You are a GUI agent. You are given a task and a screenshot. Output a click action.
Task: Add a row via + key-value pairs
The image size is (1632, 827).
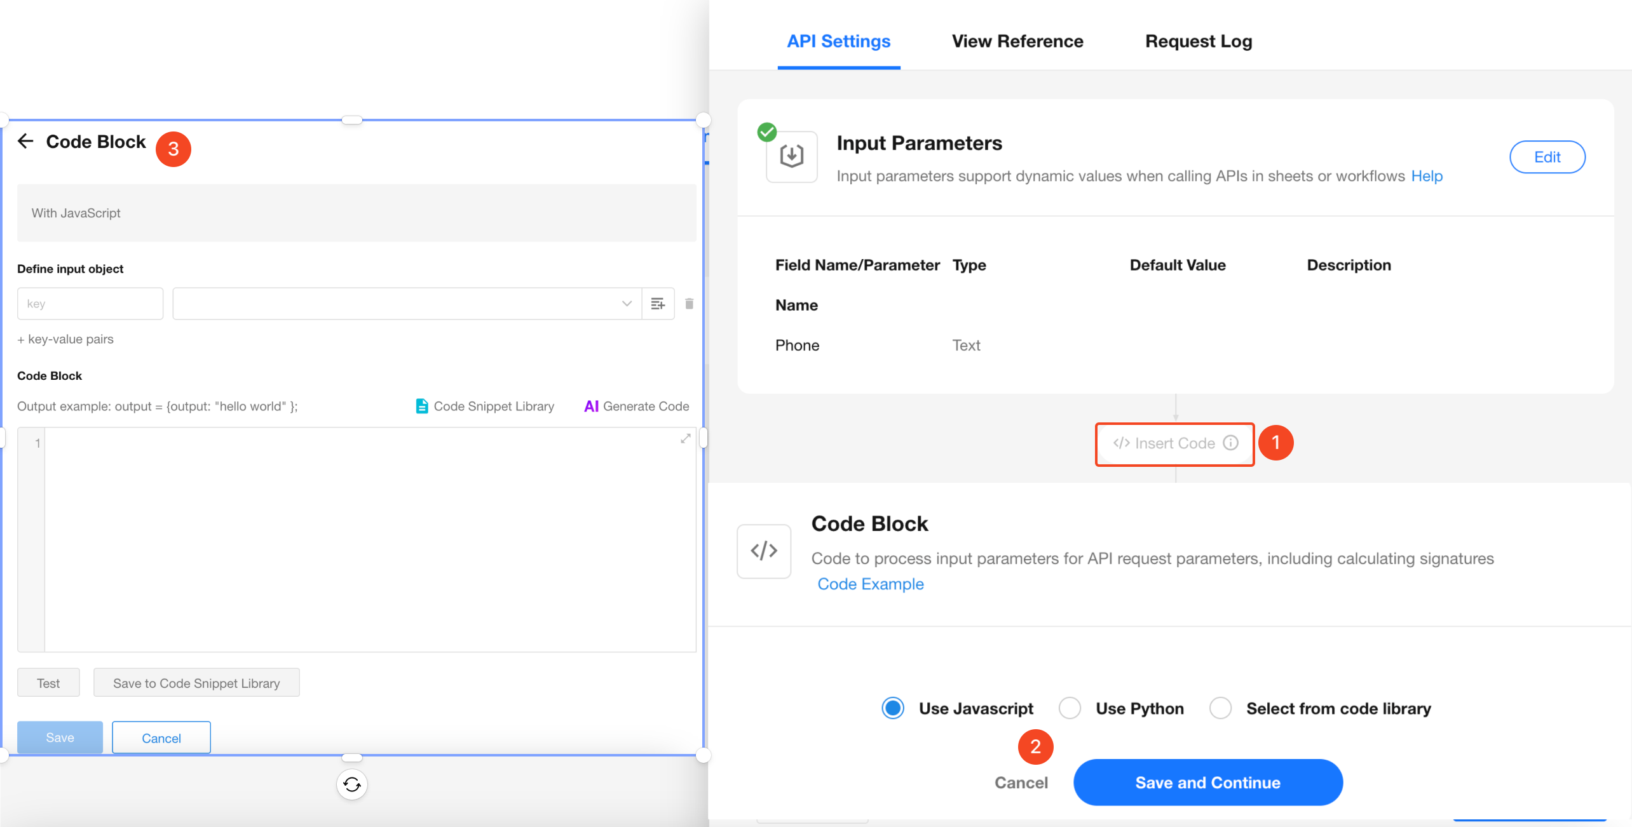[x=65, y=339]
